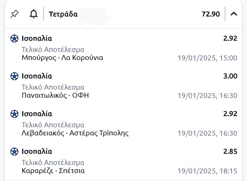Click the Τετράδα bet type title

(x=63, y=14)
